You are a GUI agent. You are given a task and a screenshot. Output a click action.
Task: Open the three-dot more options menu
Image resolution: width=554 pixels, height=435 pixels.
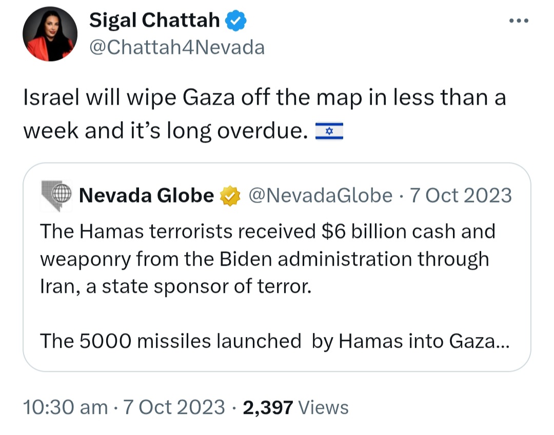coord(518,21)
